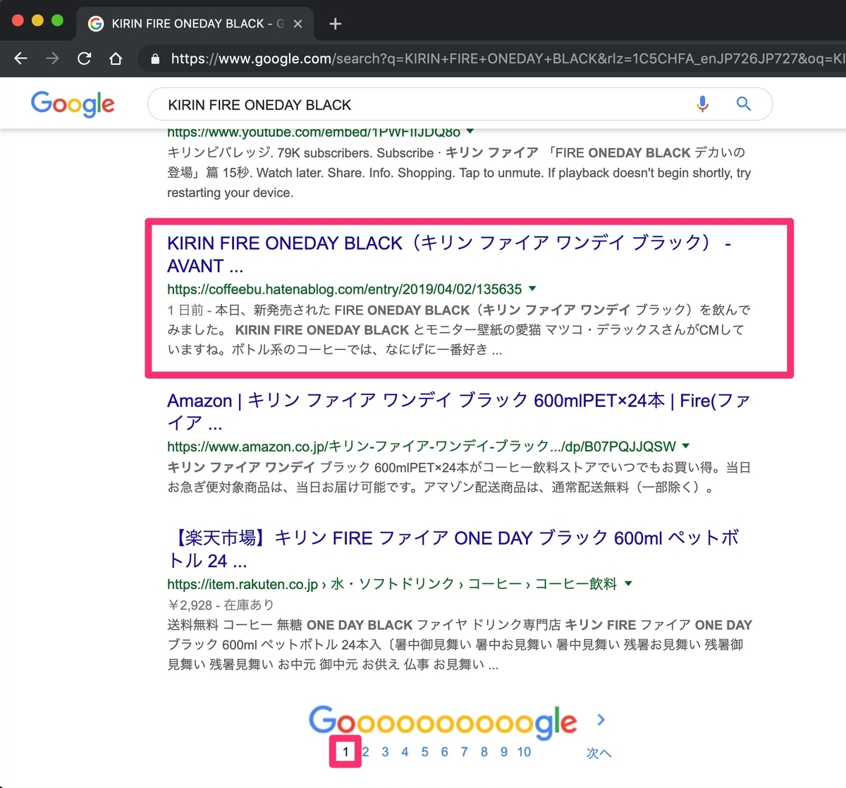Click the browser forward arrow

coord(52,59)
